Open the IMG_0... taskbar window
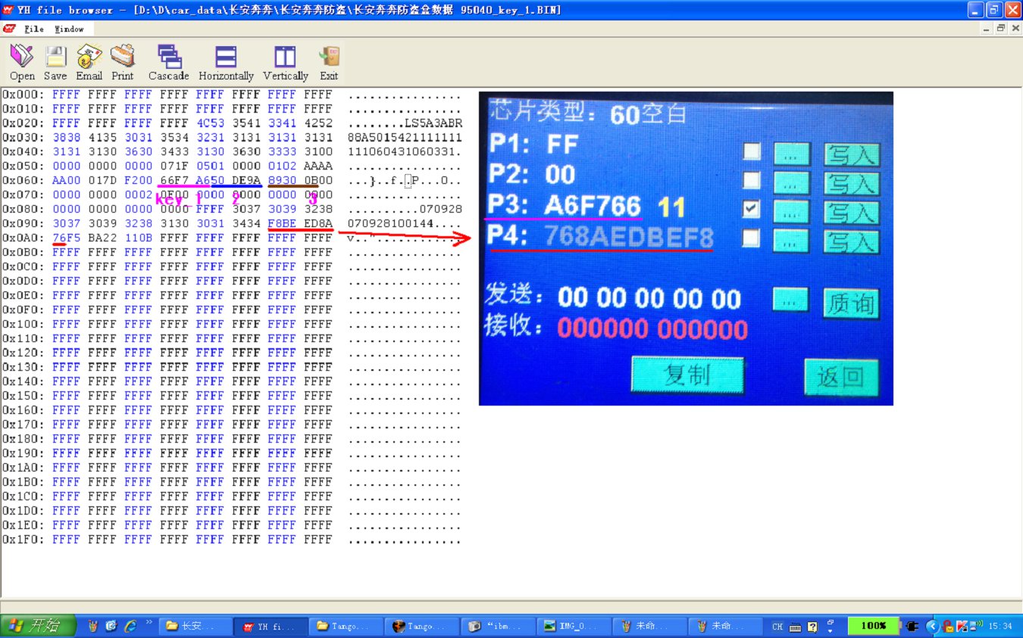This screenshot has height=638, width=1023. coord(574,626)
